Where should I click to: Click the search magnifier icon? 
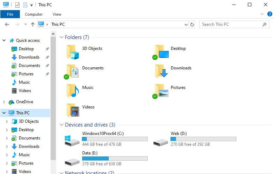tap(264, 24)
